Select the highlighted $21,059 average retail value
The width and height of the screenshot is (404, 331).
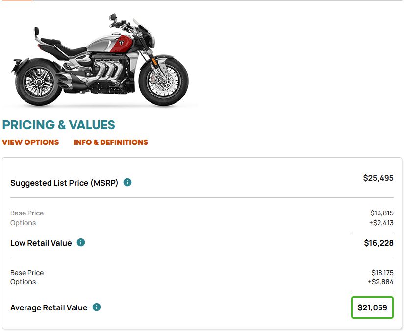coord(372,307)
